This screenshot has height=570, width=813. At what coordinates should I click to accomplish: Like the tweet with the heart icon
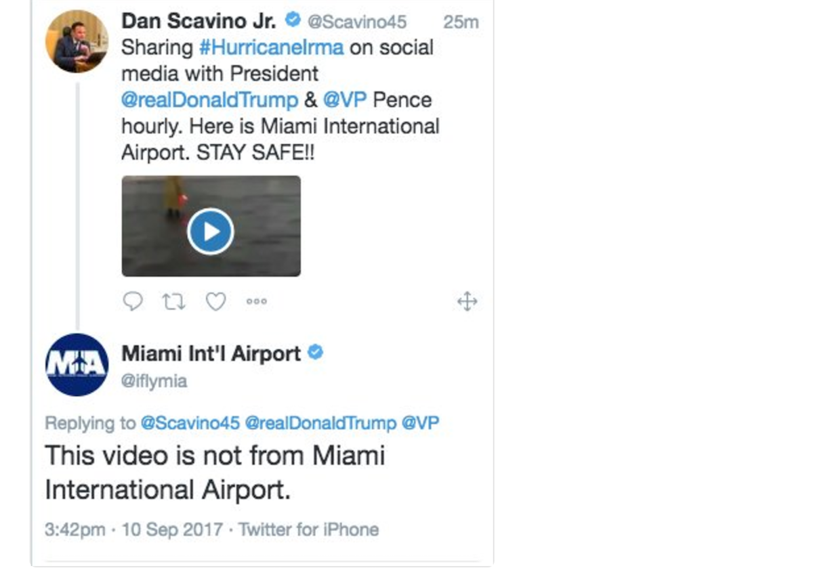(215, 301)
